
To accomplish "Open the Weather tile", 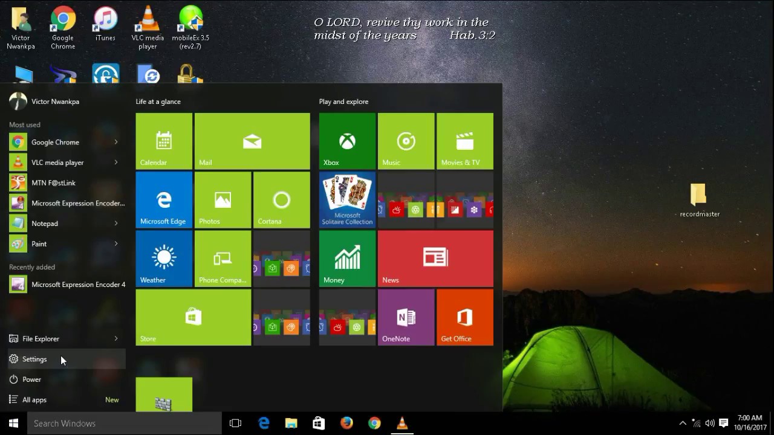I will [164, 258].
